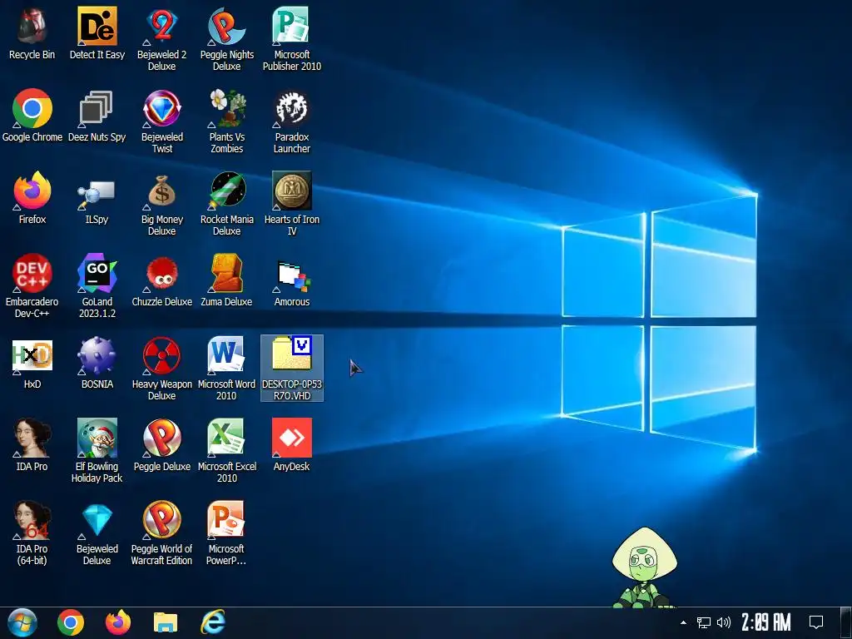
Task: Launch Firefox from the taskbar
Action: [118, 622]
